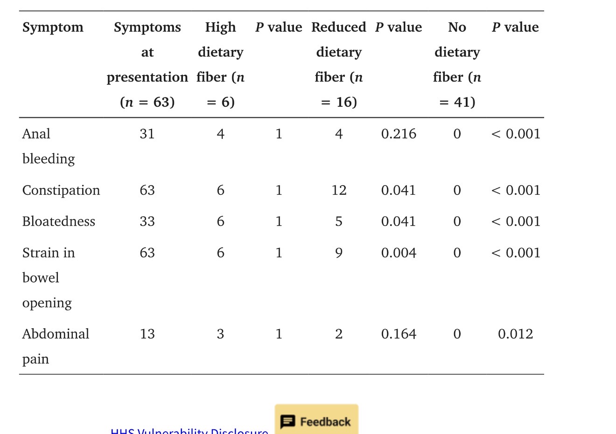The height and width of the screenshot is (434, 616).
Task: Click the Abdominal pain row label
Action: pyautogui.click(x=56, y=346)
